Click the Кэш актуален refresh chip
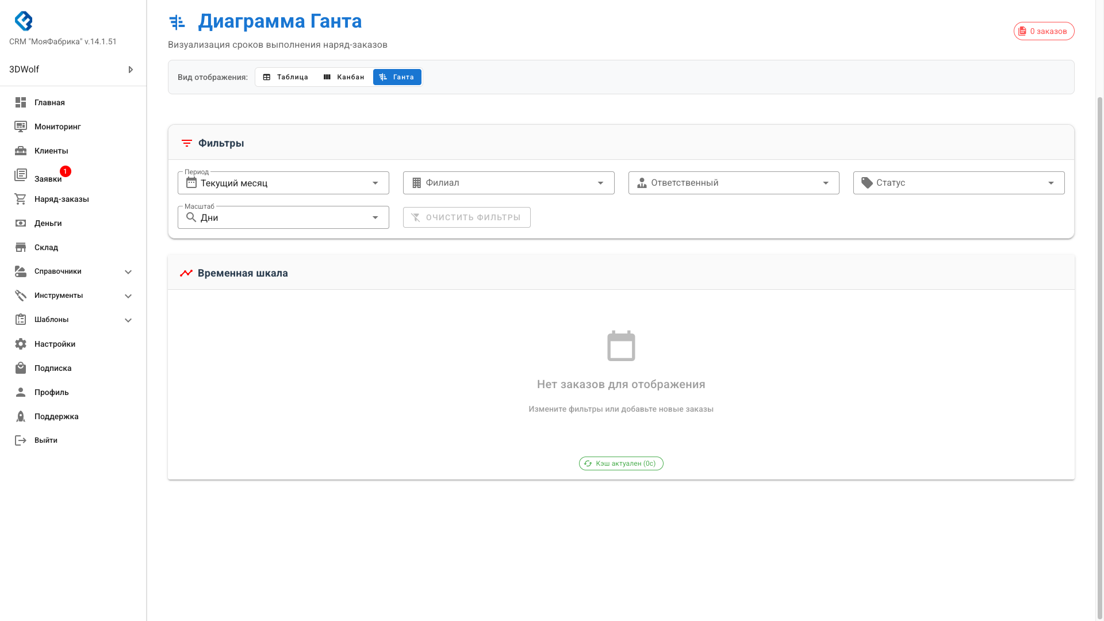The width and height of the screenshot is (1104, 621). (x=621, y=463)
